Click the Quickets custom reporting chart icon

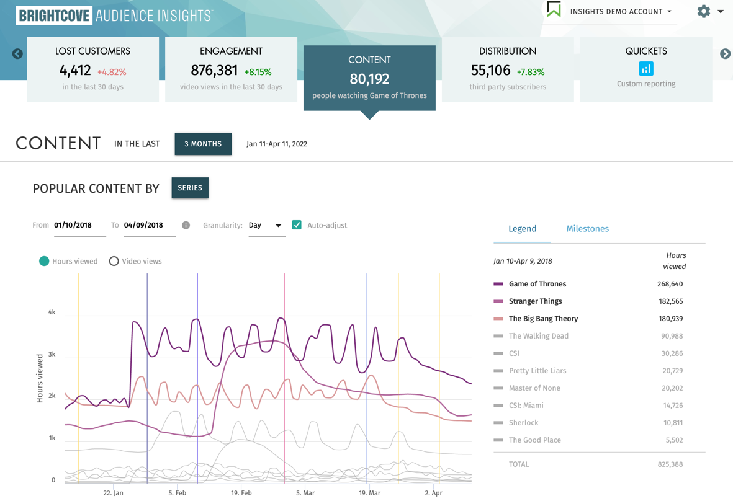[x=646, y=69]
